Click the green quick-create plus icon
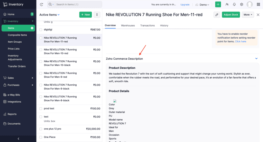Image resolution: width=263 pixels, height=142 pixels. [x=218, y=5]
